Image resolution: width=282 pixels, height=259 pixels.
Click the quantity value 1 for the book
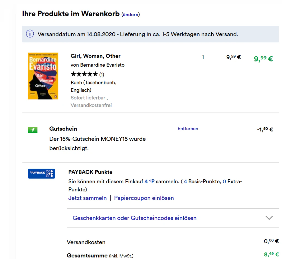203,57
